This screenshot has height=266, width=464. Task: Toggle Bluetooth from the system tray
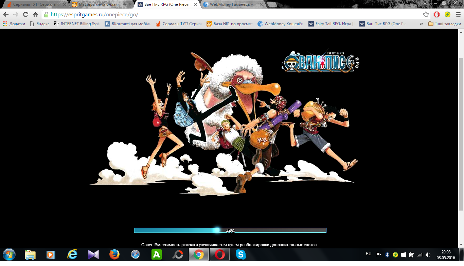tap(387, 255)
